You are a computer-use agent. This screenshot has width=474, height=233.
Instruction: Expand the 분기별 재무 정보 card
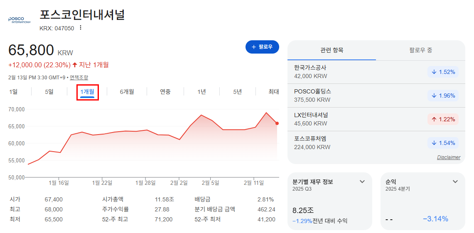362,181
